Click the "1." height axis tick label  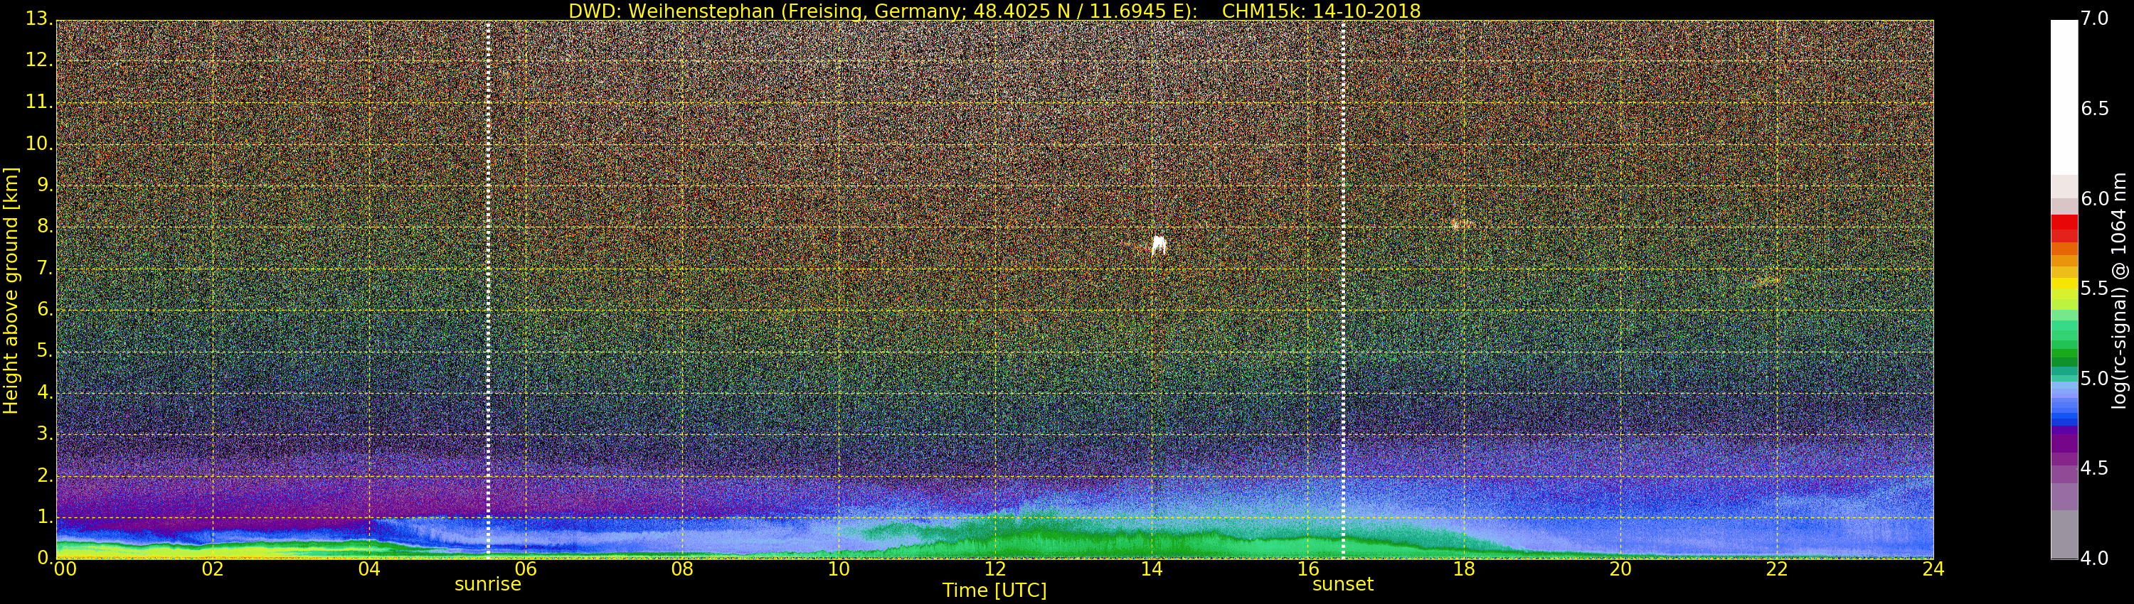pos(44,517)
